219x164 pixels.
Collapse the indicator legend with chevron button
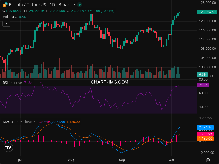[7, 24]
